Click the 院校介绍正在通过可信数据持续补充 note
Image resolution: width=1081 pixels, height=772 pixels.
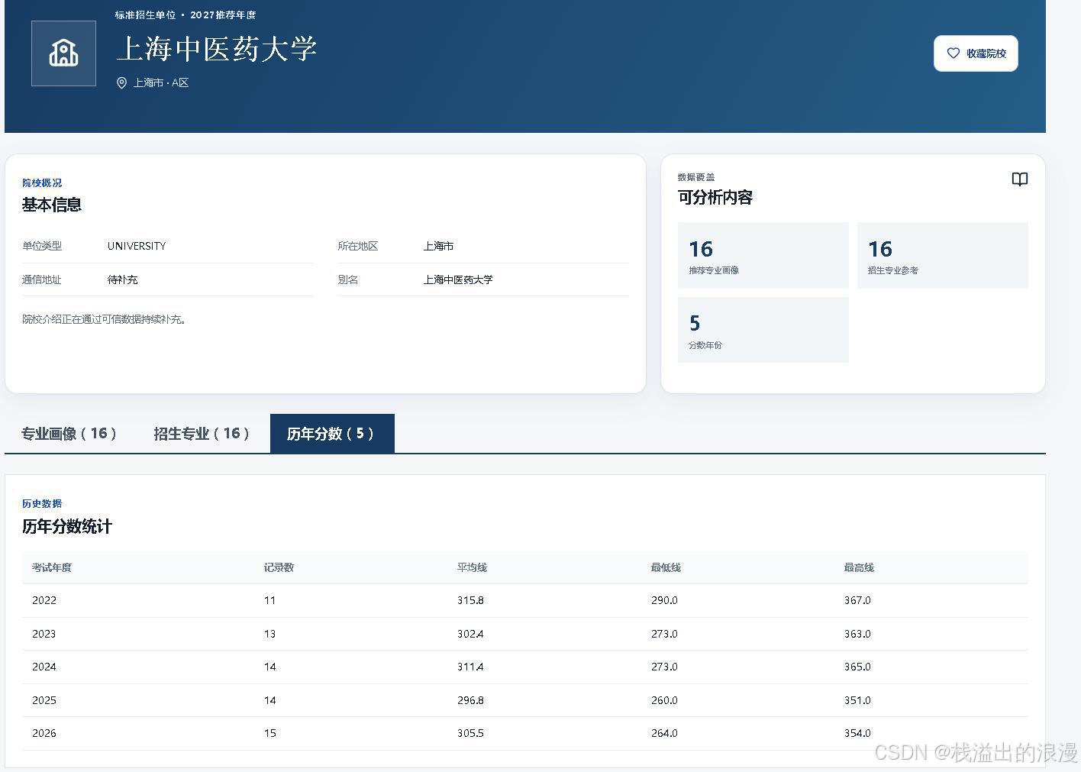coord(105,319)
